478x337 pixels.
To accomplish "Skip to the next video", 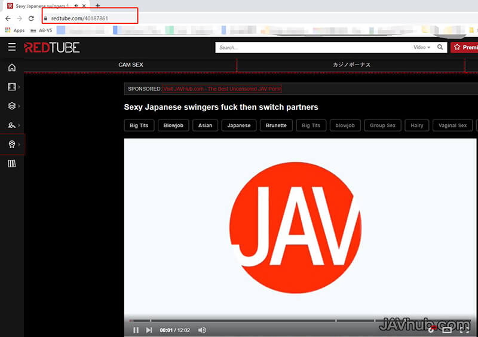I will [149, 330].
